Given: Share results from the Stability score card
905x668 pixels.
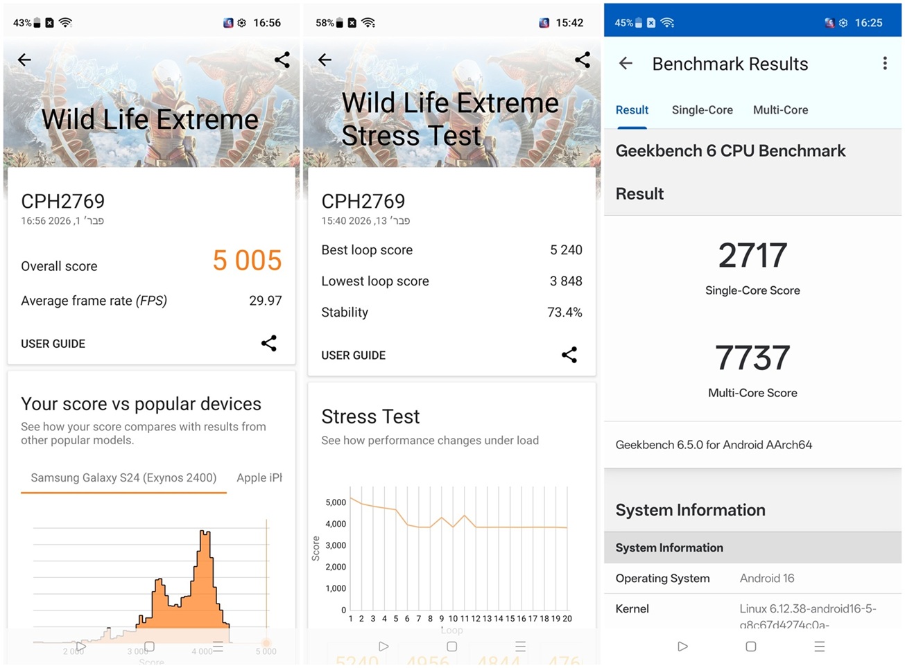Looking at the screenshot, I should pos(569,355).
